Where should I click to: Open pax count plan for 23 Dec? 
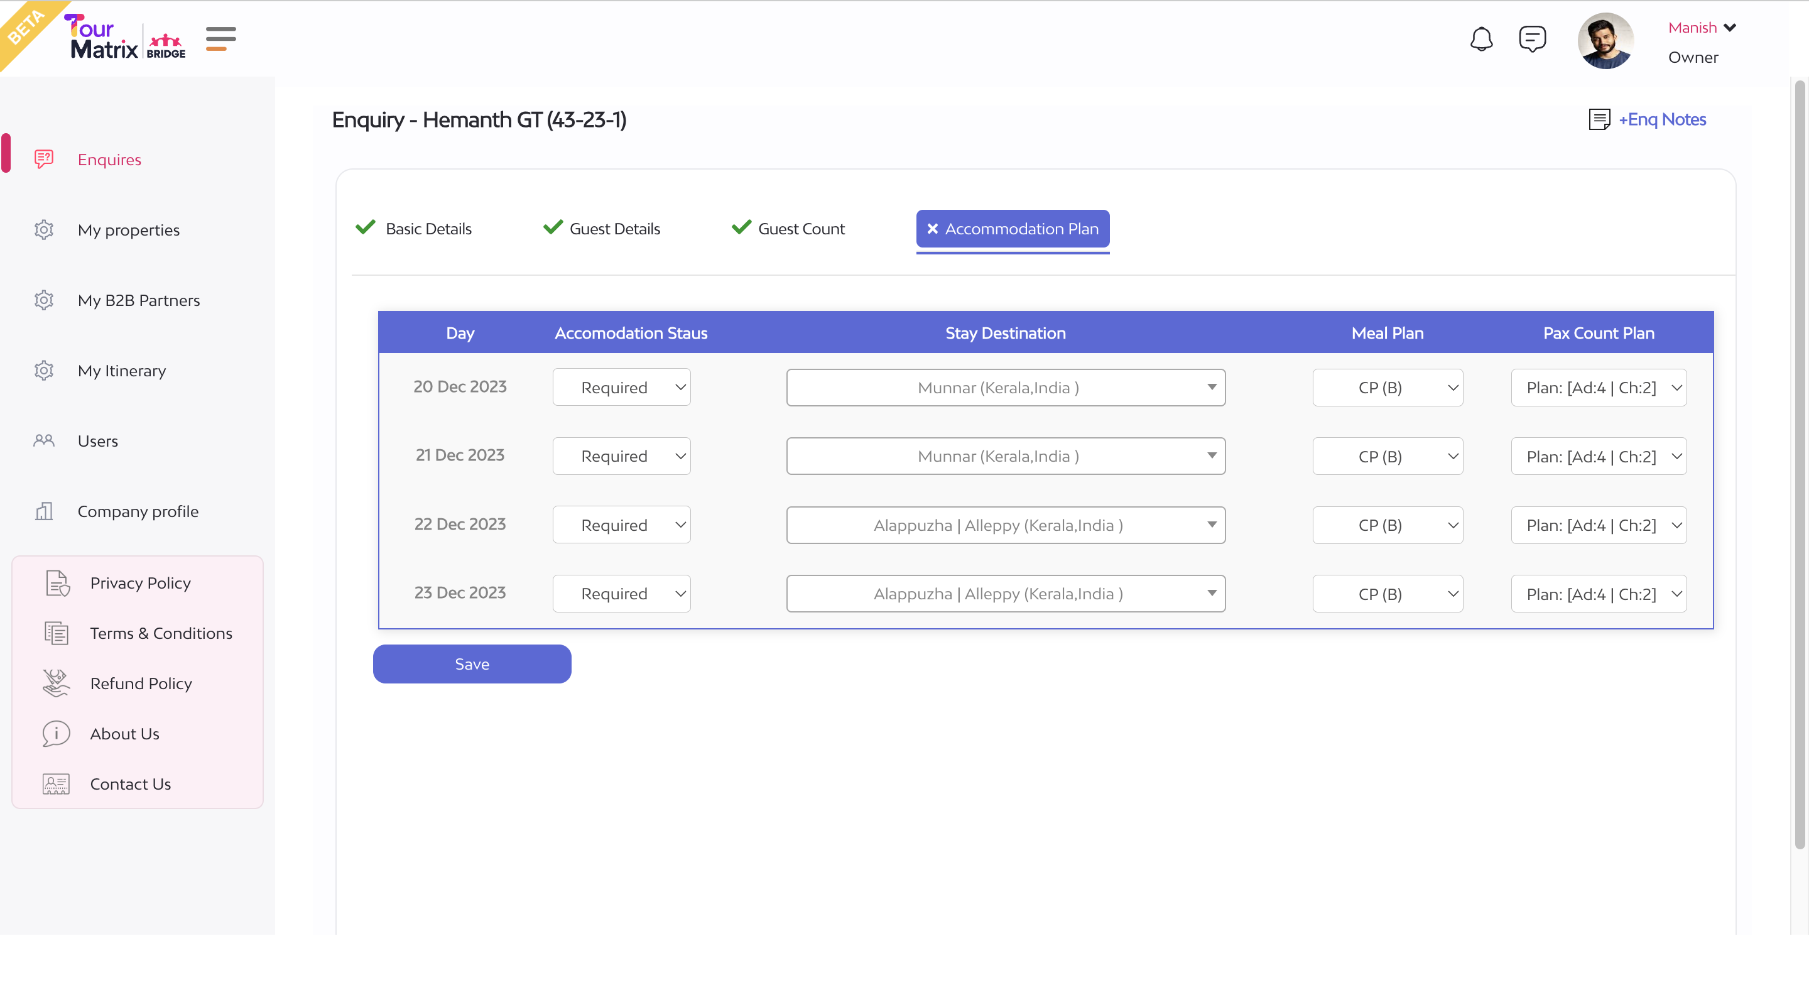click(x=1599, y=594)
